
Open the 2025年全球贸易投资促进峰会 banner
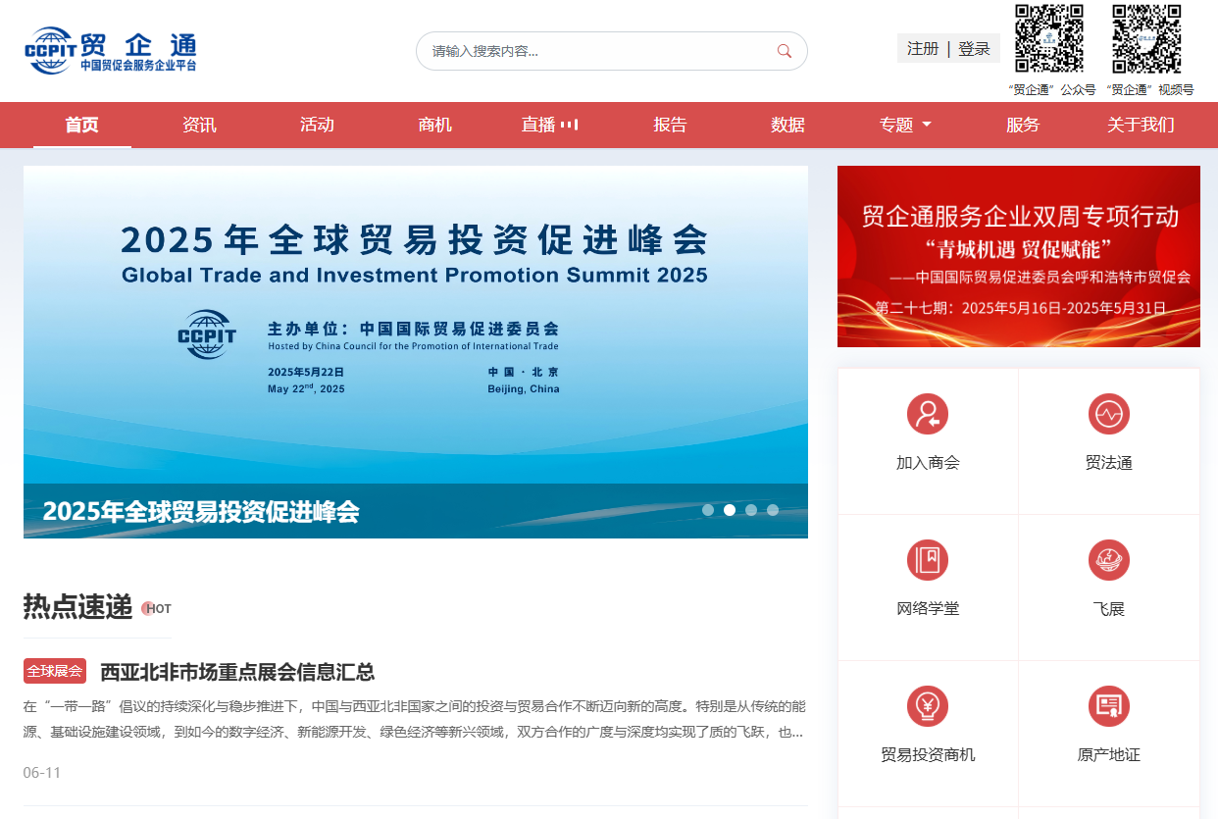416,352
